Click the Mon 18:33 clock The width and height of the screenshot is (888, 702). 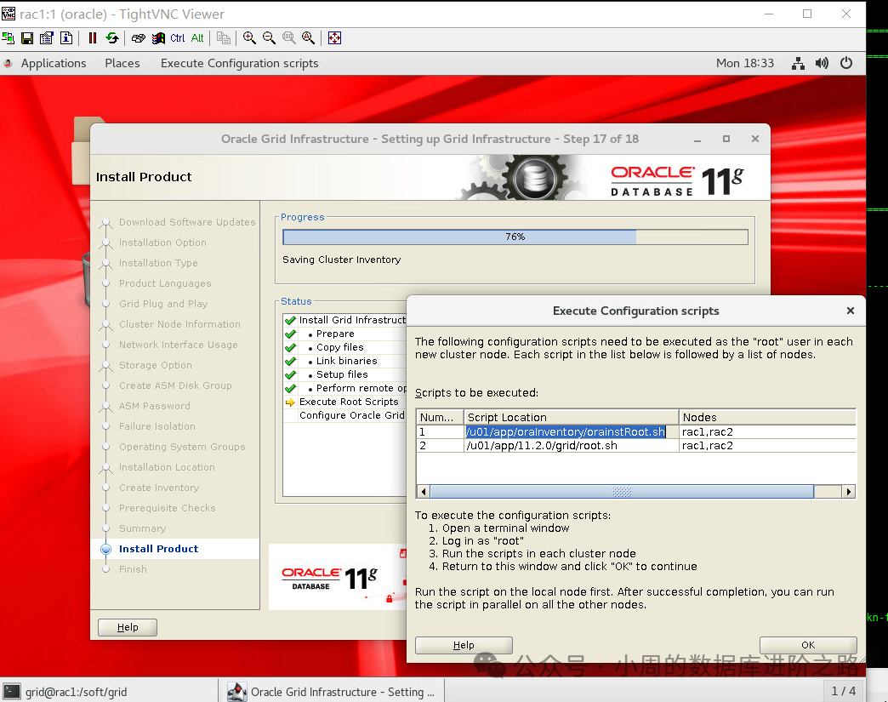745,63
